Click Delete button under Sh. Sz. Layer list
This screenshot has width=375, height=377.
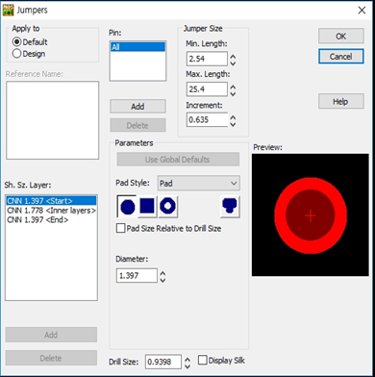[51, 358]
